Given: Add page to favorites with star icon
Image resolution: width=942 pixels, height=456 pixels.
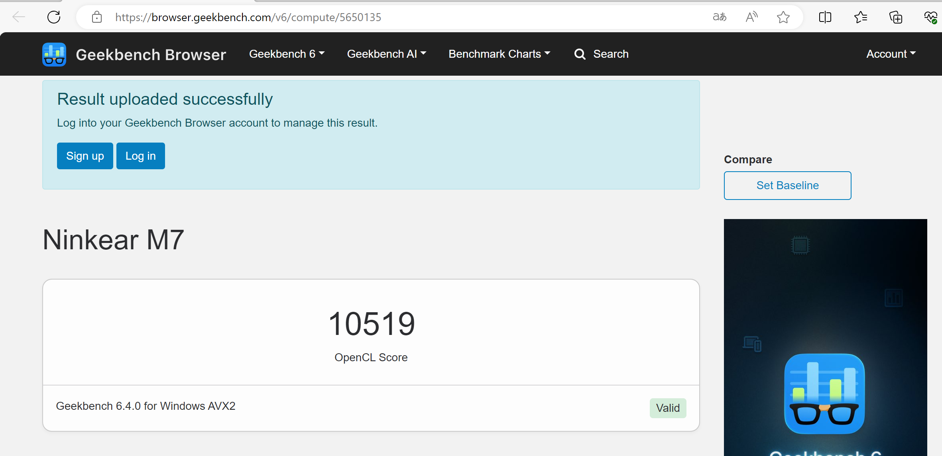Looking at the screenshot, I should click(783, 17).
